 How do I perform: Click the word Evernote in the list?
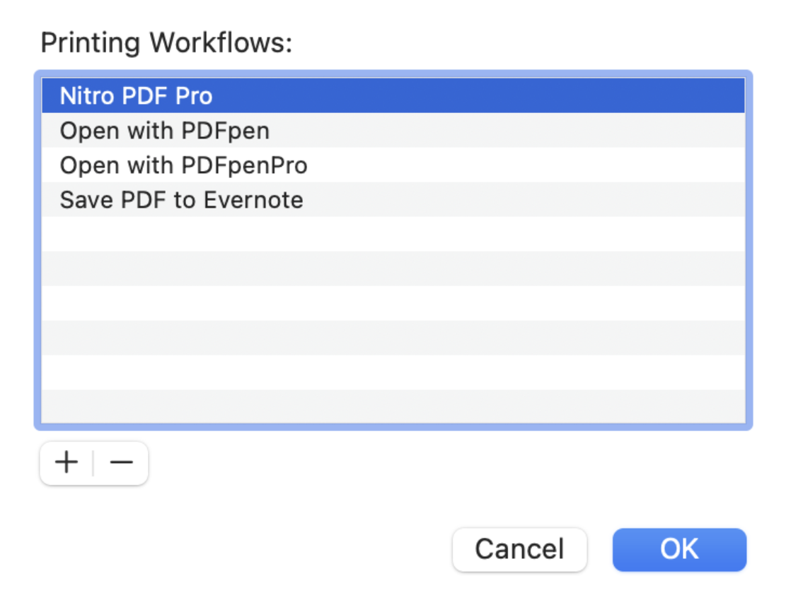(253, 200)
